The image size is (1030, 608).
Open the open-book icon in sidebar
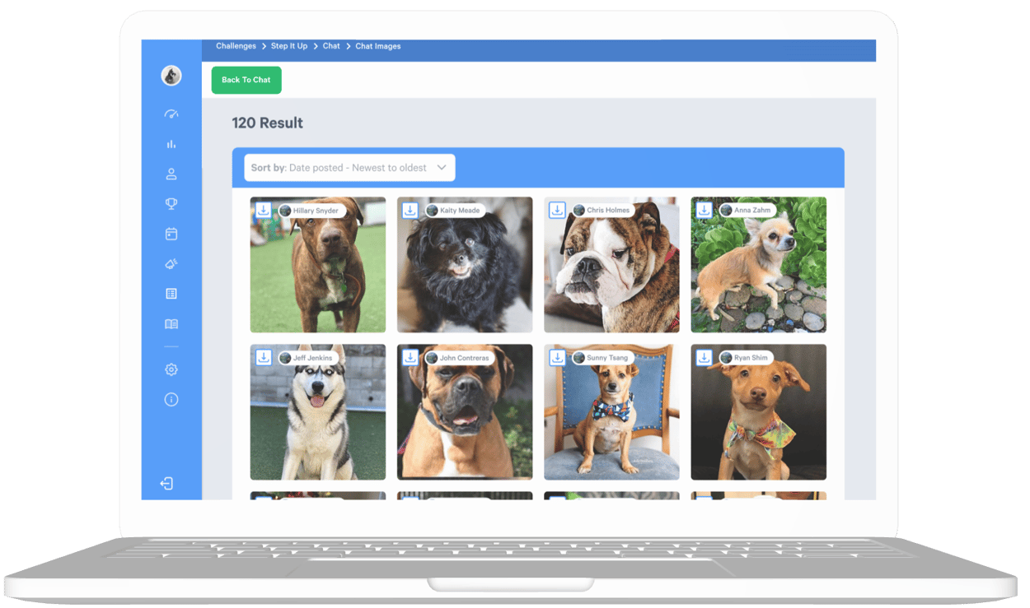pyautogui.click(x=171, y=324)
